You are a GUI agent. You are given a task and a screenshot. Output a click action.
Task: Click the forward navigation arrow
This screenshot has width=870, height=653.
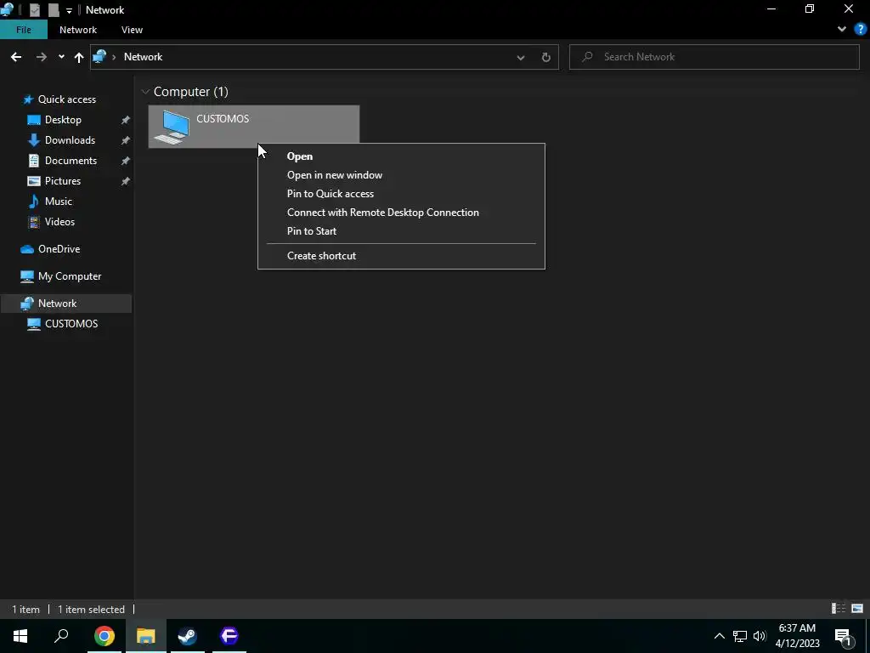coord(42,57)
